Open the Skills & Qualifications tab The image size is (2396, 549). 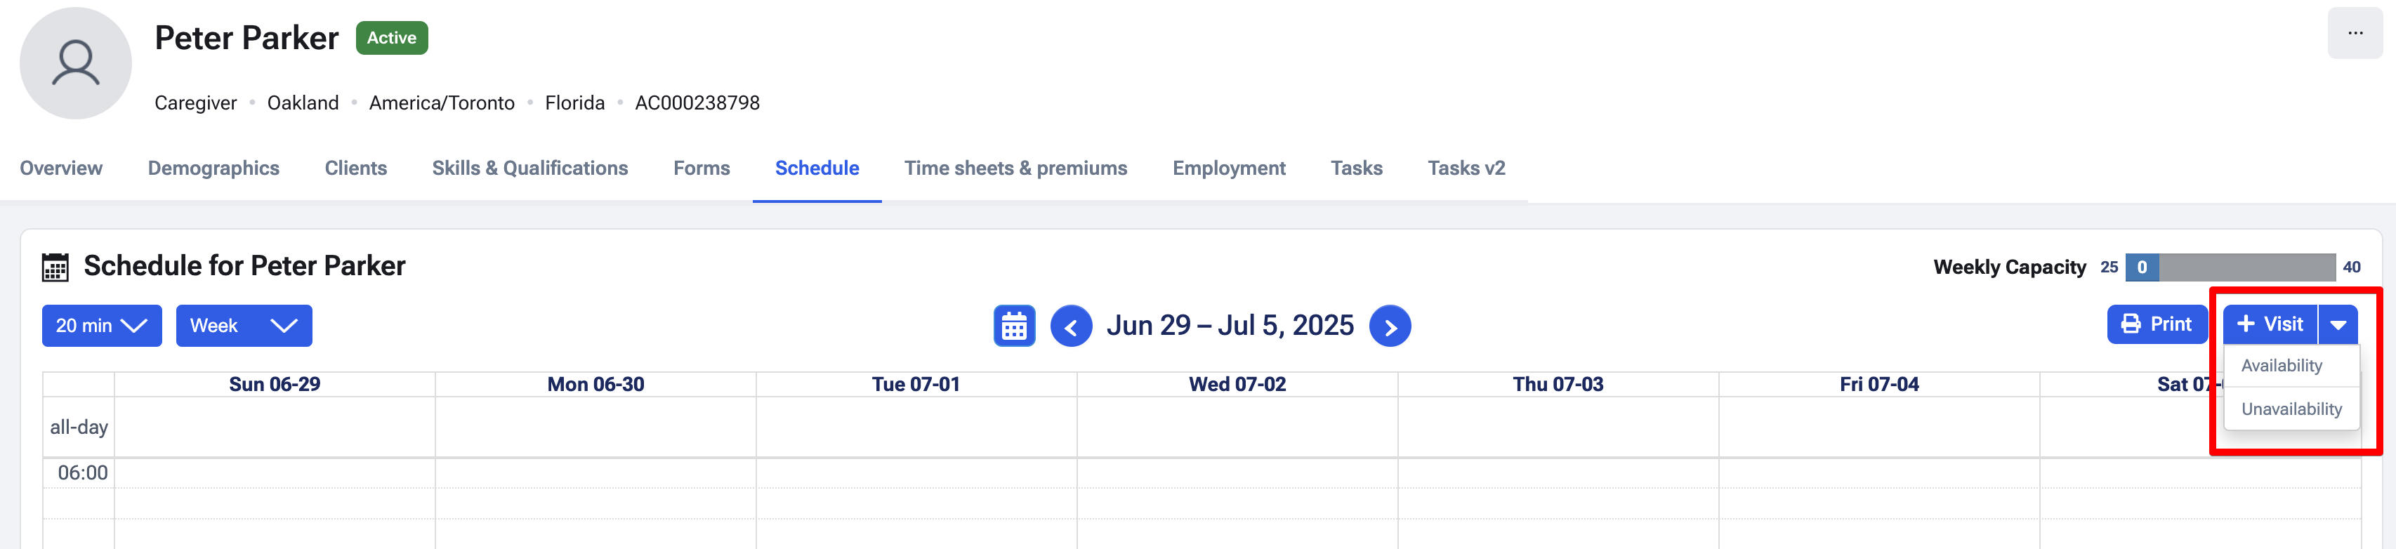(x=529, y=168)
